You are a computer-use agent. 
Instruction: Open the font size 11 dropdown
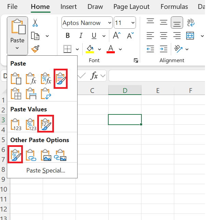click(133, 23)
